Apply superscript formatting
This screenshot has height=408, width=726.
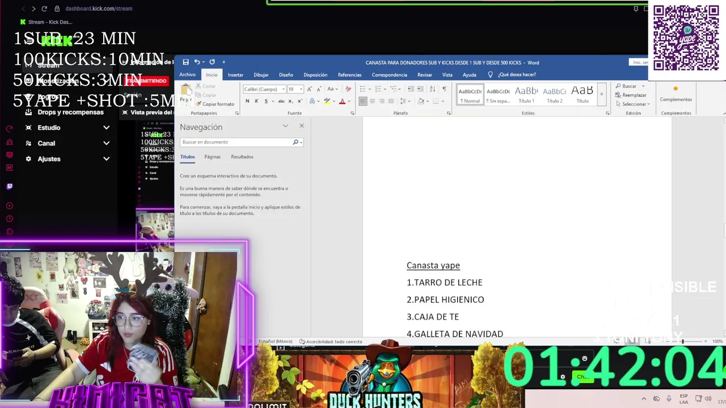coord(299,101)
